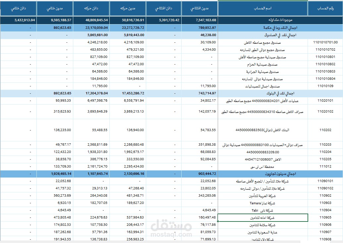Select account number 11090102

(x=325, y=188)
